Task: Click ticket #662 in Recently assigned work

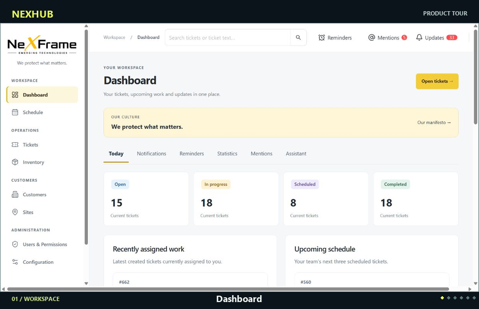Action: point(191,280)
